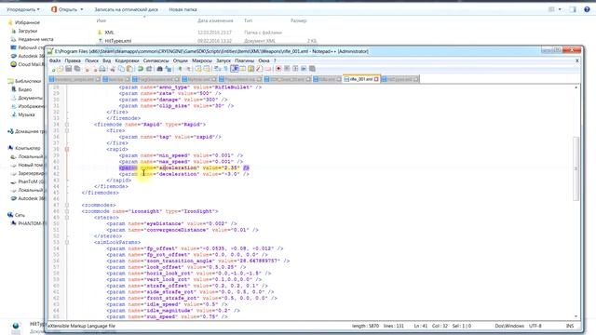Click the Zoom In toolbar icon
Screen dimensions: 596x335
point(179,69)
